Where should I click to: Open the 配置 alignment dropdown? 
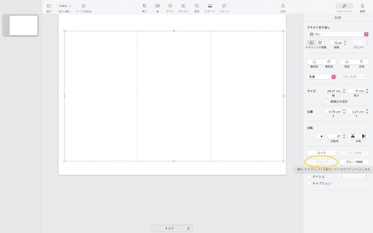[x=322, y=76]
